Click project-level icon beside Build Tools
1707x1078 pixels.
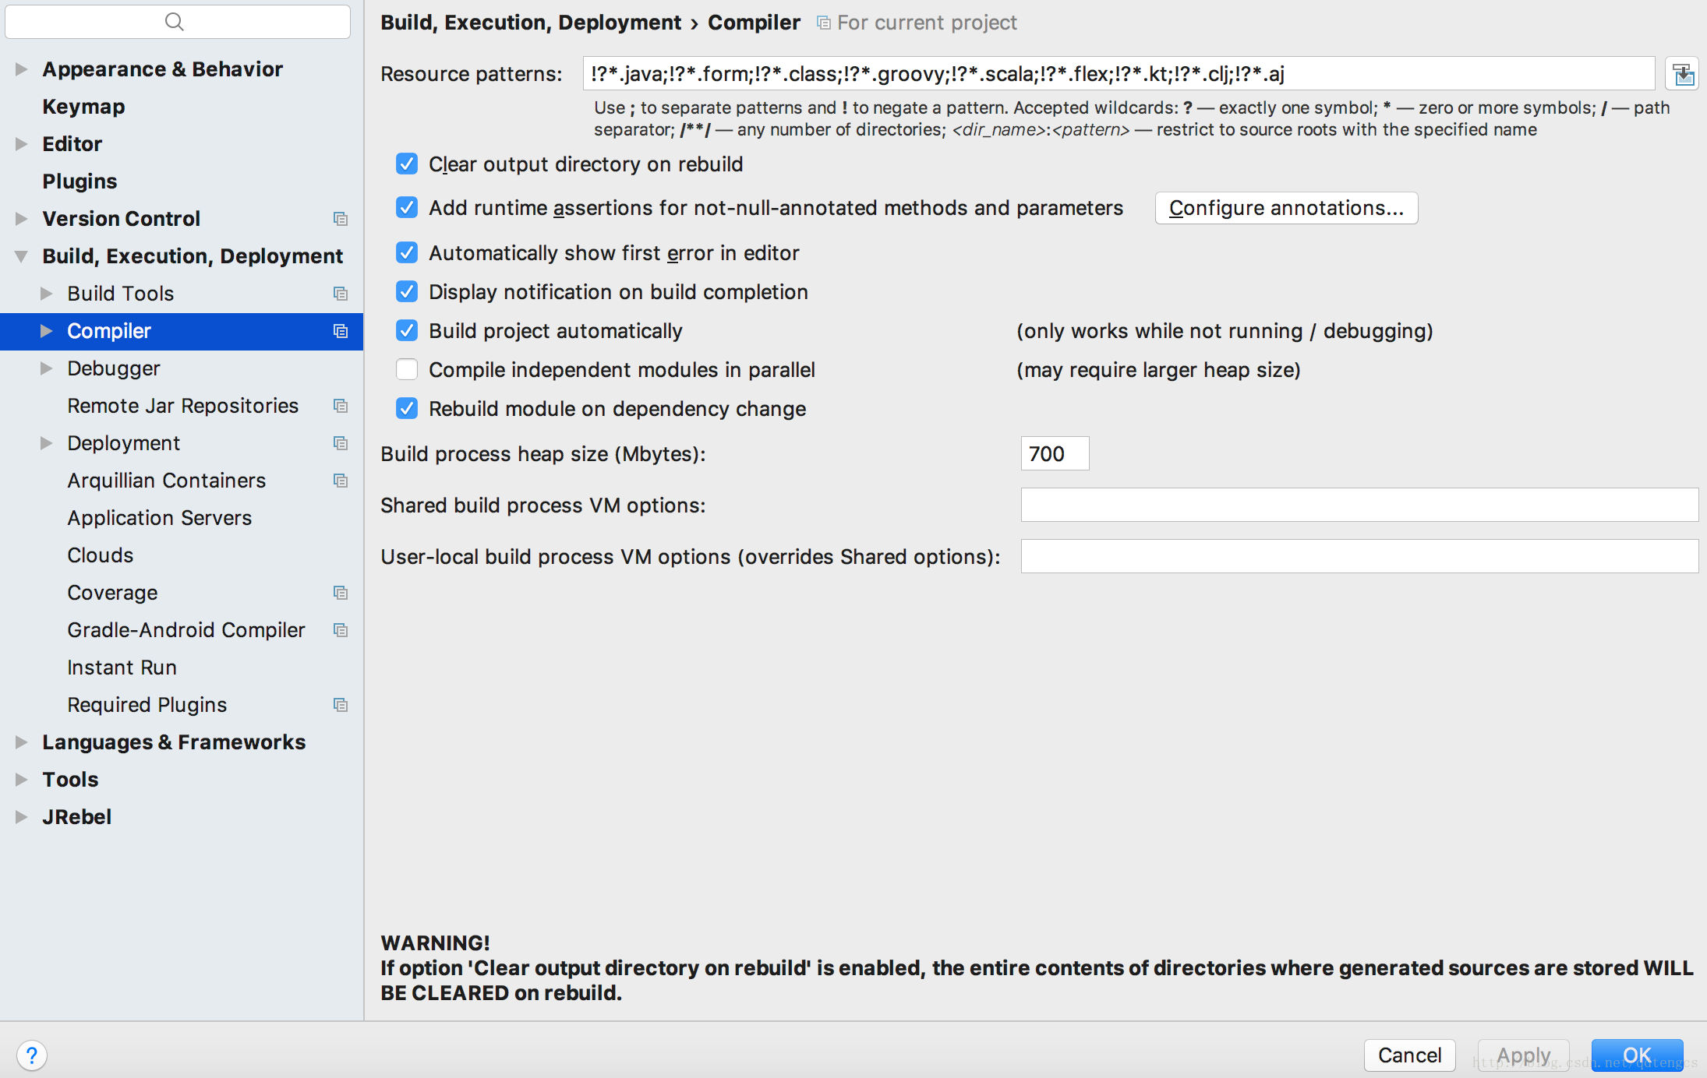pyautogui.click(x=341, y=294)
